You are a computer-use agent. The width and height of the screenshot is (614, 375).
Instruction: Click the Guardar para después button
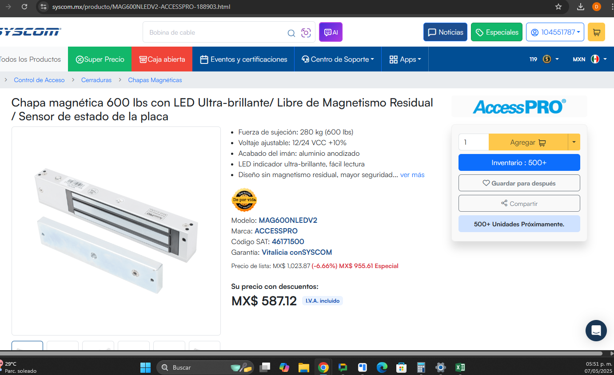[519, 183]
